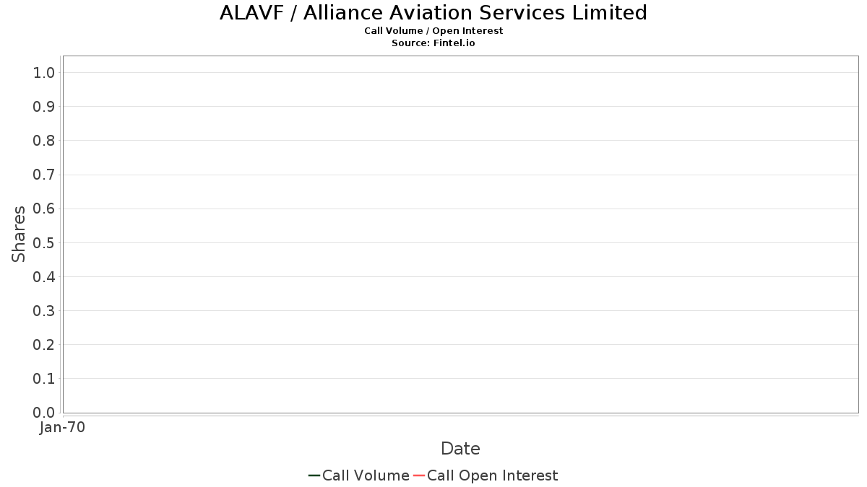Click the chart title ALAVF / Alliance Aviation Services
This screenshot has height=487, width=867.
click(x=433, y=13)
